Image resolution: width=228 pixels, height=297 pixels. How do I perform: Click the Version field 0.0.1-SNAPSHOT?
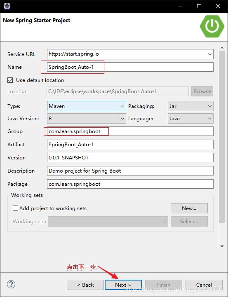[x=130, y=158]
